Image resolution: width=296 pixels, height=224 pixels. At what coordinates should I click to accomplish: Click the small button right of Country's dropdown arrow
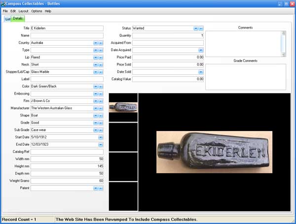coord(101,43)
